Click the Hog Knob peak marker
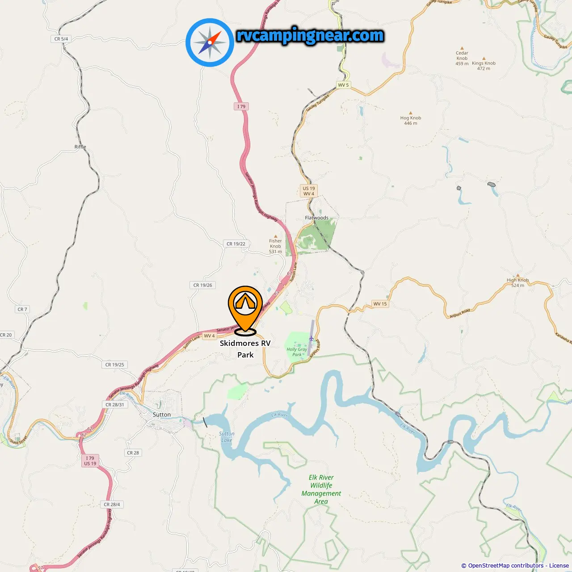Viewport: 572px width, 572px height. pos(411,114)
